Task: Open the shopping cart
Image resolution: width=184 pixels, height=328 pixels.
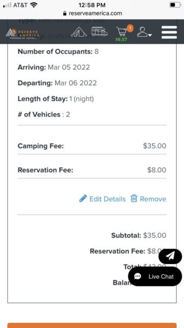Action: (122, 32)
